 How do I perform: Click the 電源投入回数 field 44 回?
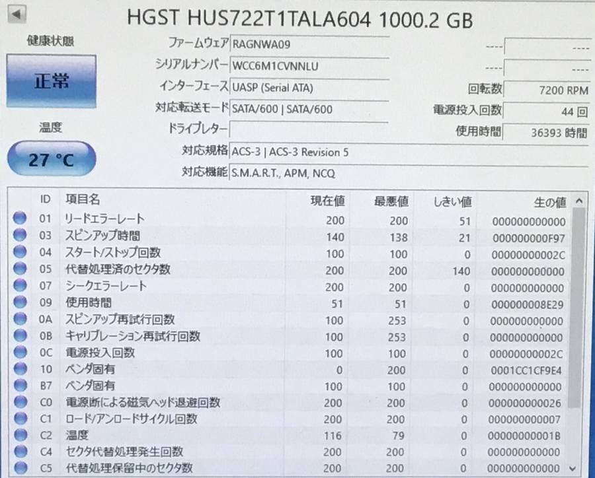[x=547, y=111]
